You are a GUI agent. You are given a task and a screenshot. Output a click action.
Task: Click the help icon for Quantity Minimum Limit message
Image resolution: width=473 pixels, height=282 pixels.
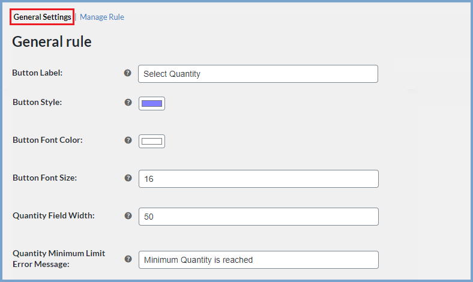[128, 259]
